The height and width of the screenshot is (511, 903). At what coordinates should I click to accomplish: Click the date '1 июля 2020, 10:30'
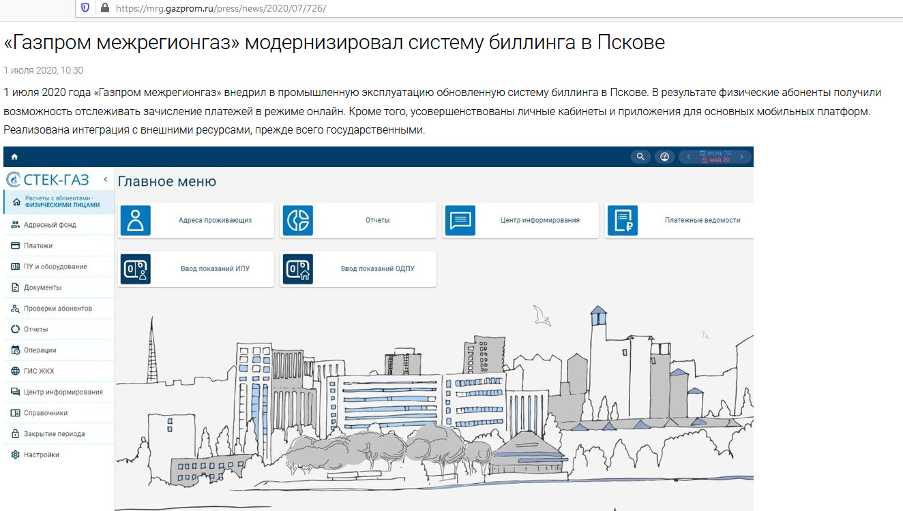coord(44,70)
